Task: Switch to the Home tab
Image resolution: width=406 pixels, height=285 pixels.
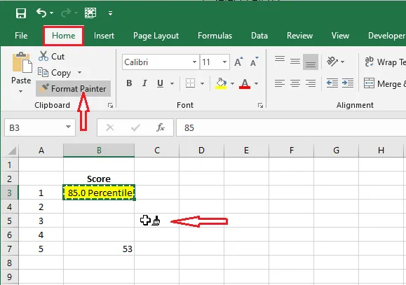Action: 63,36
